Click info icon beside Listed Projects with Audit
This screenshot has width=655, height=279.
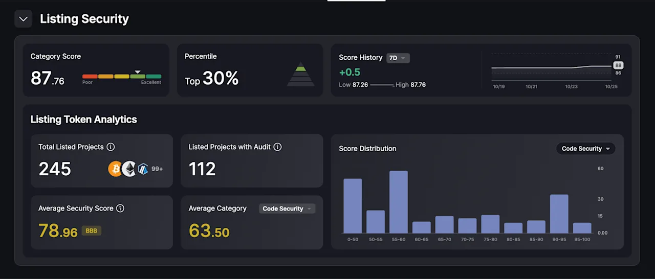tap(277, 147)
